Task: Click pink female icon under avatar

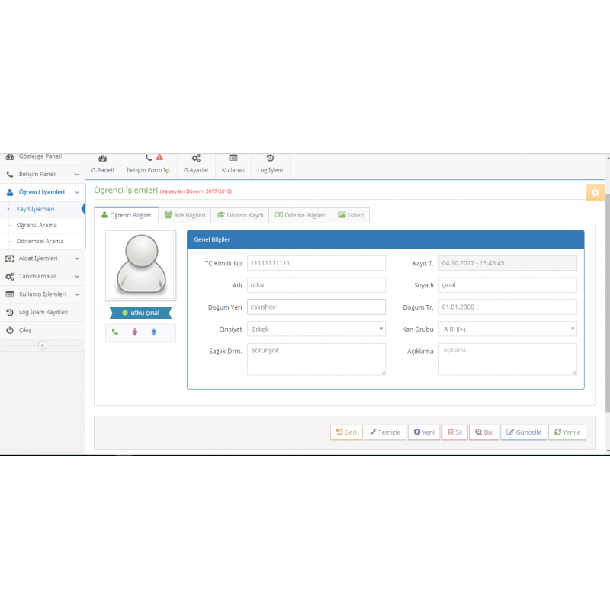Action: click(x=135, y=332)
